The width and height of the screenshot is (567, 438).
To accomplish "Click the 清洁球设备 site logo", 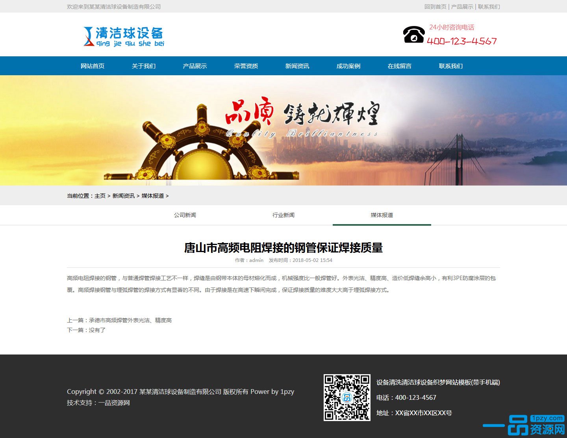I will click(124, 37).
